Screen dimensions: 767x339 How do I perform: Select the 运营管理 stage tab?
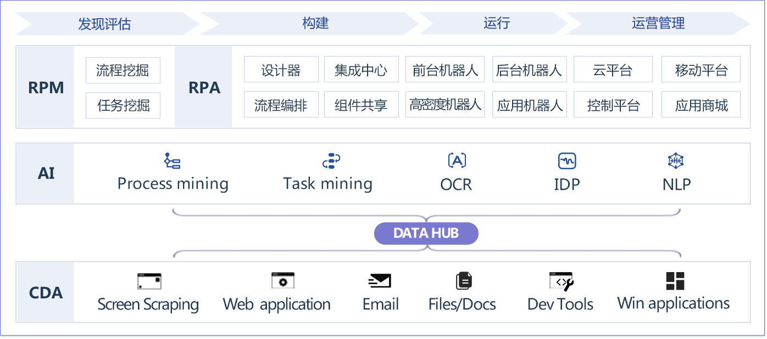pos(658,24)
